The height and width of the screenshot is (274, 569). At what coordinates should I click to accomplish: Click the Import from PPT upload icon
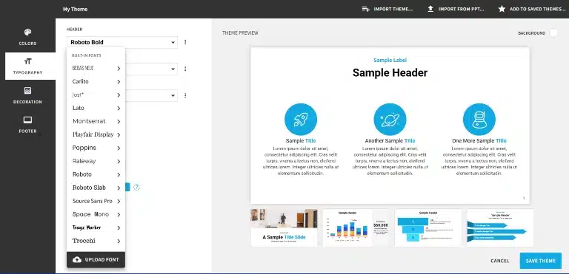(x=430, y=9)
